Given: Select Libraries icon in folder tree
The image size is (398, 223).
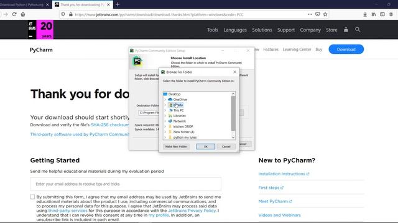Looking at the screenshot, I should (170, 116).
